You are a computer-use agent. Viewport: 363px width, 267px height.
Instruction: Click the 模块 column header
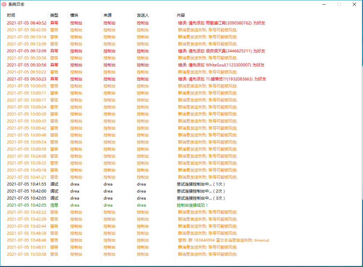click(74, 15)
